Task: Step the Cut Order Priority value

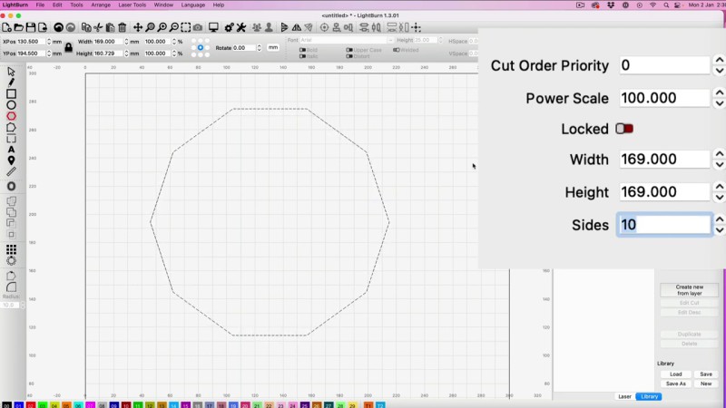Action: tap(719, 65)
